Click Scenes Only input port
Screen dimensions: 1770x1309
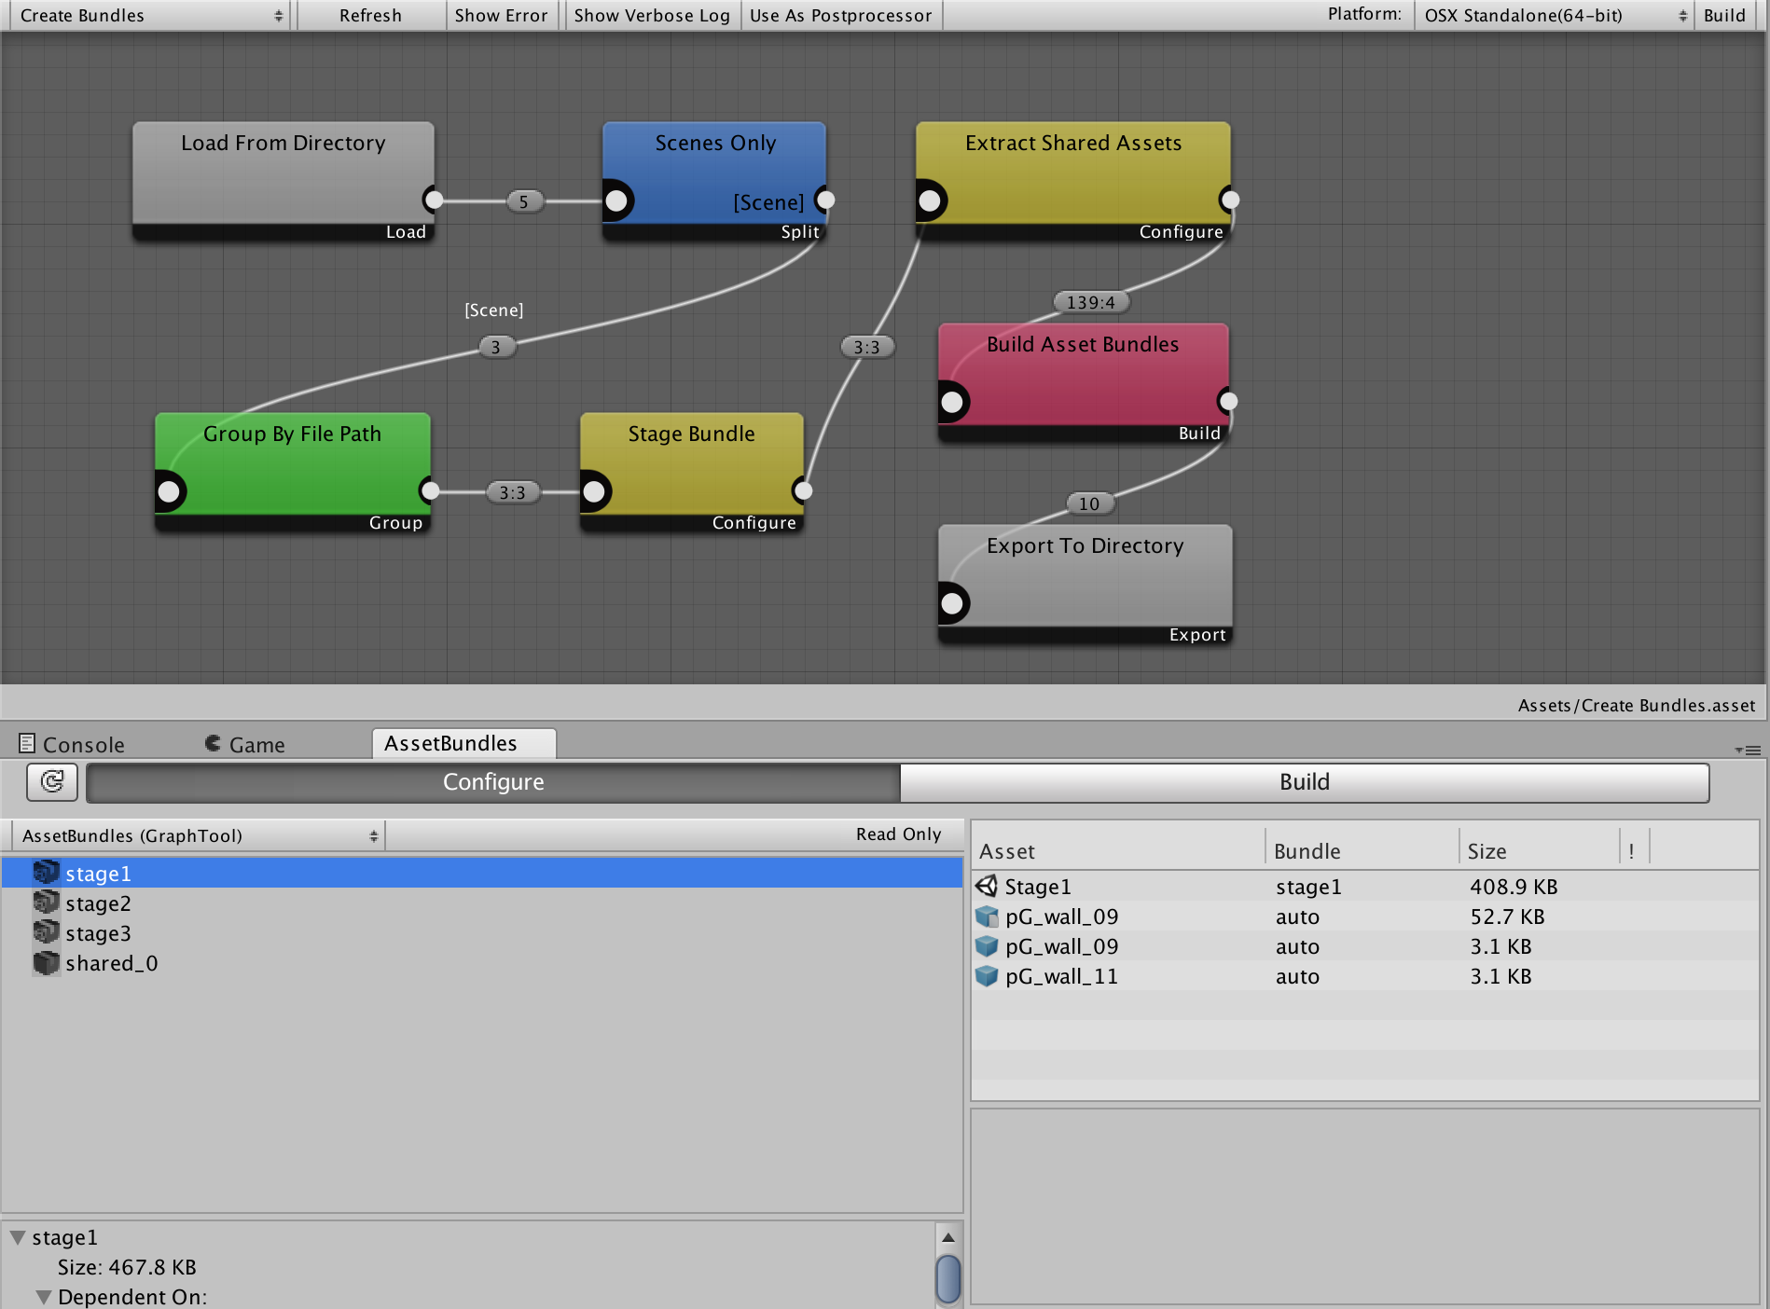pyautogui.click(x=616, y=200)
